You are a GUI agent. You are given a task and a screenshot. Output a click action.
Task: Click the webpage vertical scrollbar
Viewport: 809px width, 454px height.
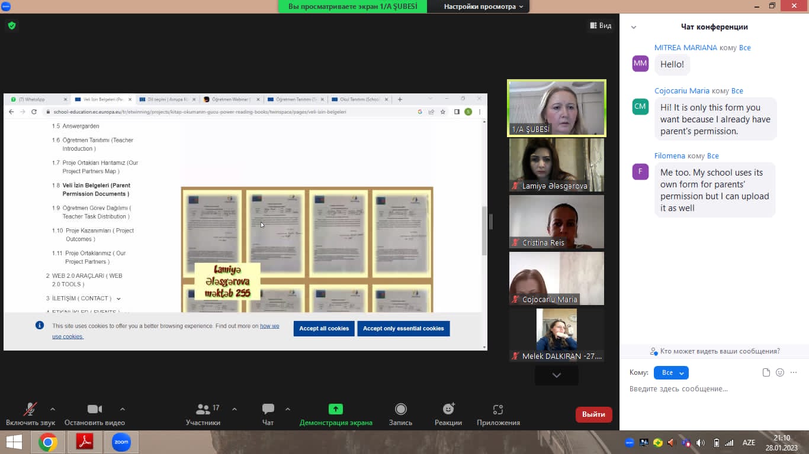click(484, 231)
